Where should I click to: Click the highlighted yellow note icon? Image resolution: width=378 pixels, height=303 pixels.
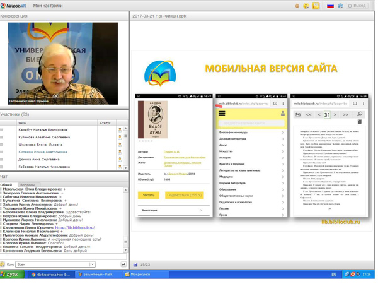pyautogui.click(x=316, y=6)
